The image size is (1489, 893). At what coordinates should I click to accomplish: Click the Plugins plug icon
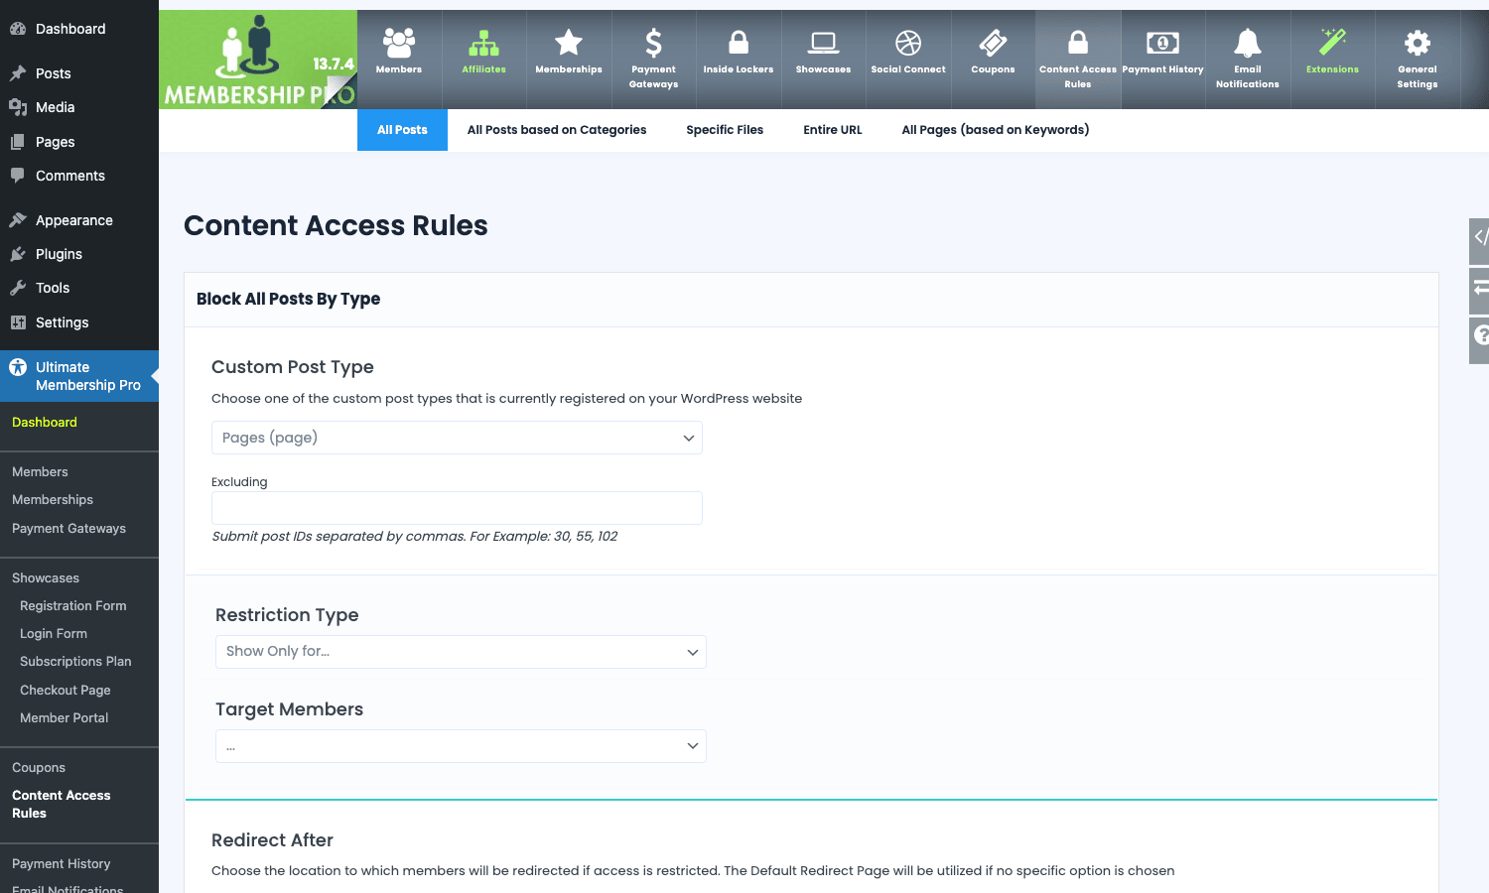click(x=18, y=254)
